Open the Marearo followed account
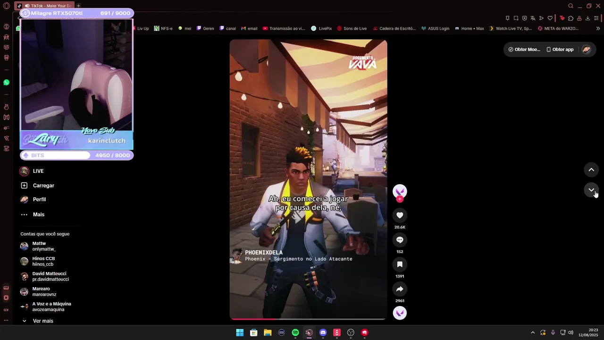Image resolution: width=604 pixels, height=340 pixels. click(39, 291)
